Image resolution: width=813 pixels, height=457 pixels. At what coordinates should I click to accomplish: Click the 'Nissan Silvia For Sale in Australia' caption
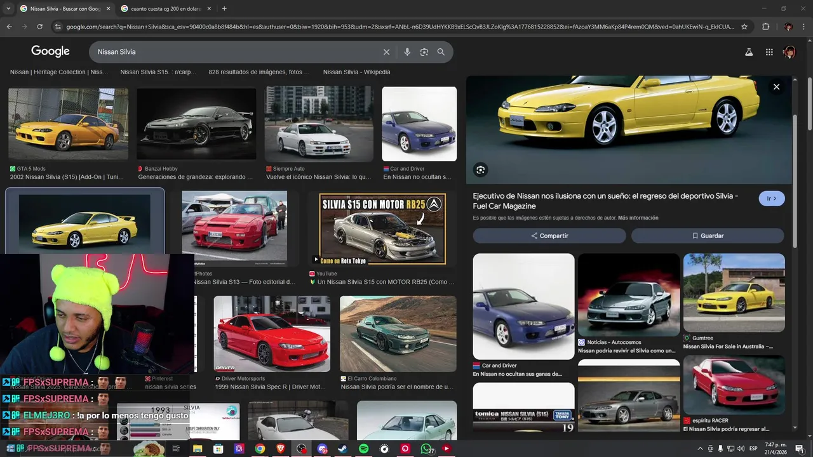click(728, 347)
